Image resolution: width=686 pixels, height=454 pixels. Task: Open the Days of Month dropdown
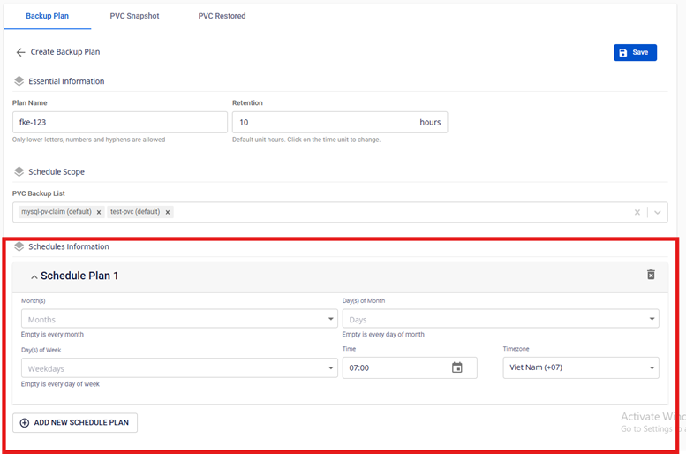click(500, 319)
